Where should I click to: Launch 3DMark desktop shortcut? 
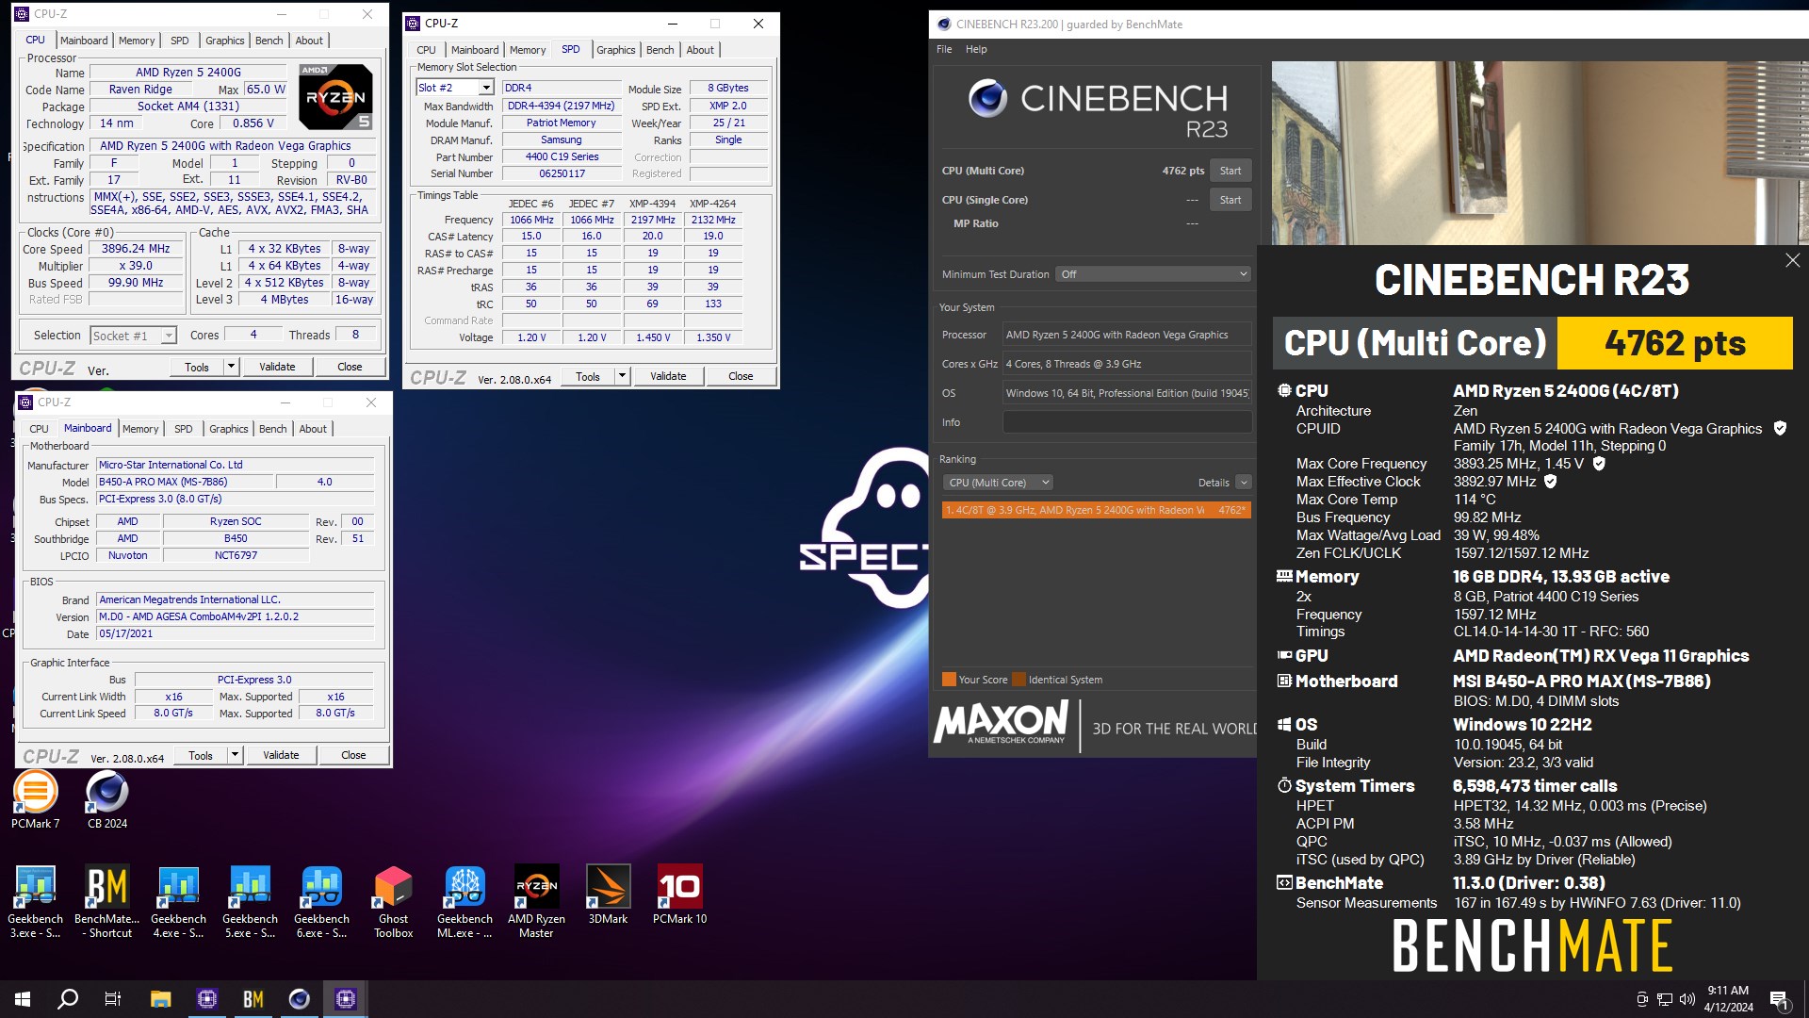pyautogui.click(x=608, y=895)
